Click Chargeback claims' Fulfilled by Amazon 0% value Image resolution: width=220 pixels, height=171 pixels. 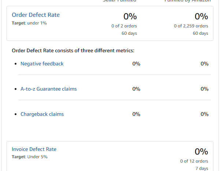[x=204, y=114]
